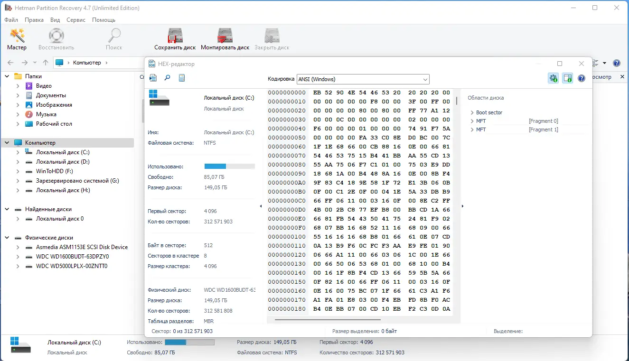Collapse the Физические диски section
The height and width of the screenshot is (361, 629).
pyautogui.click(x=7, y=238)
